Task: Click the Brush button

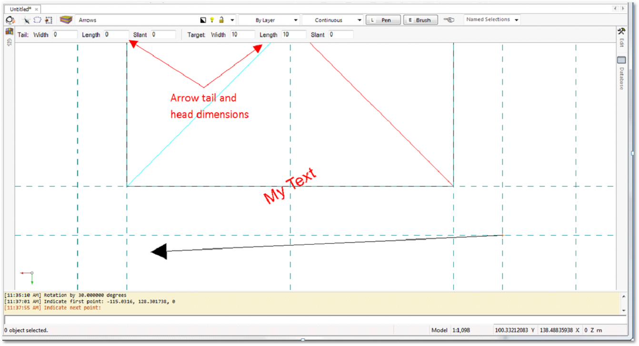Action: [420, 20]
